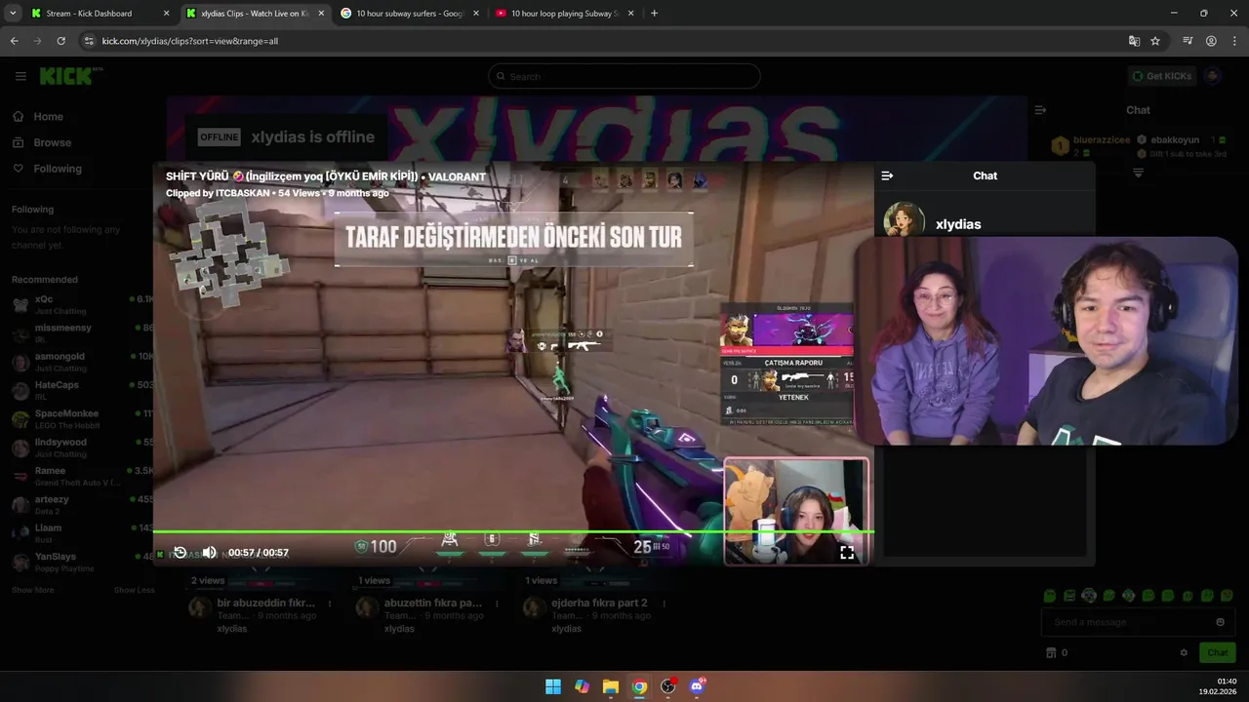This screenshot has height=702, width=1249.
Task: Open options for 'bir abuzeddin fıkr...' clip
Action: [330, 604]
